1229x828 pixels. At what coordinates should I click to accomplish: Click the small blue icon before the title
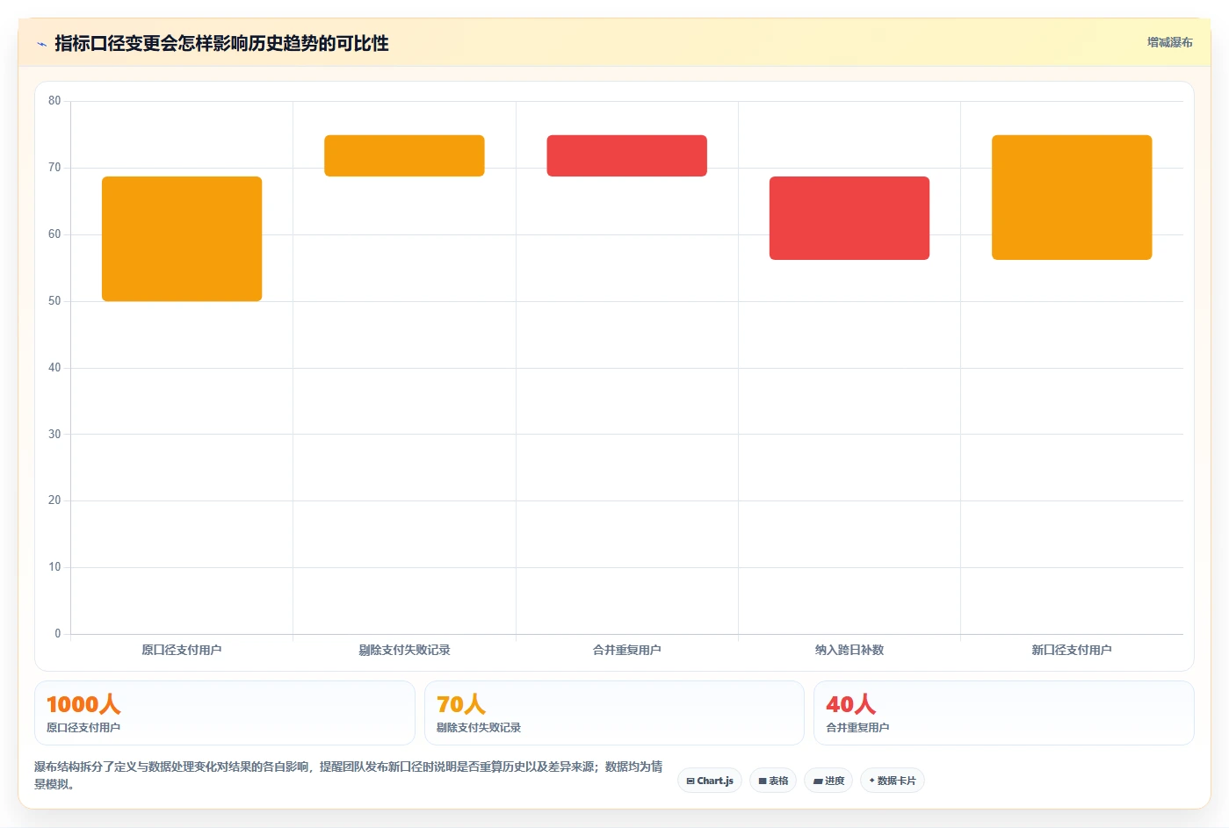pos(41,44)
